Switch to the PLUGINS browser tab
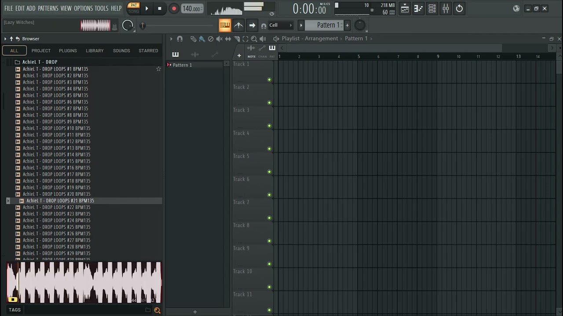 tap(68, 50)
